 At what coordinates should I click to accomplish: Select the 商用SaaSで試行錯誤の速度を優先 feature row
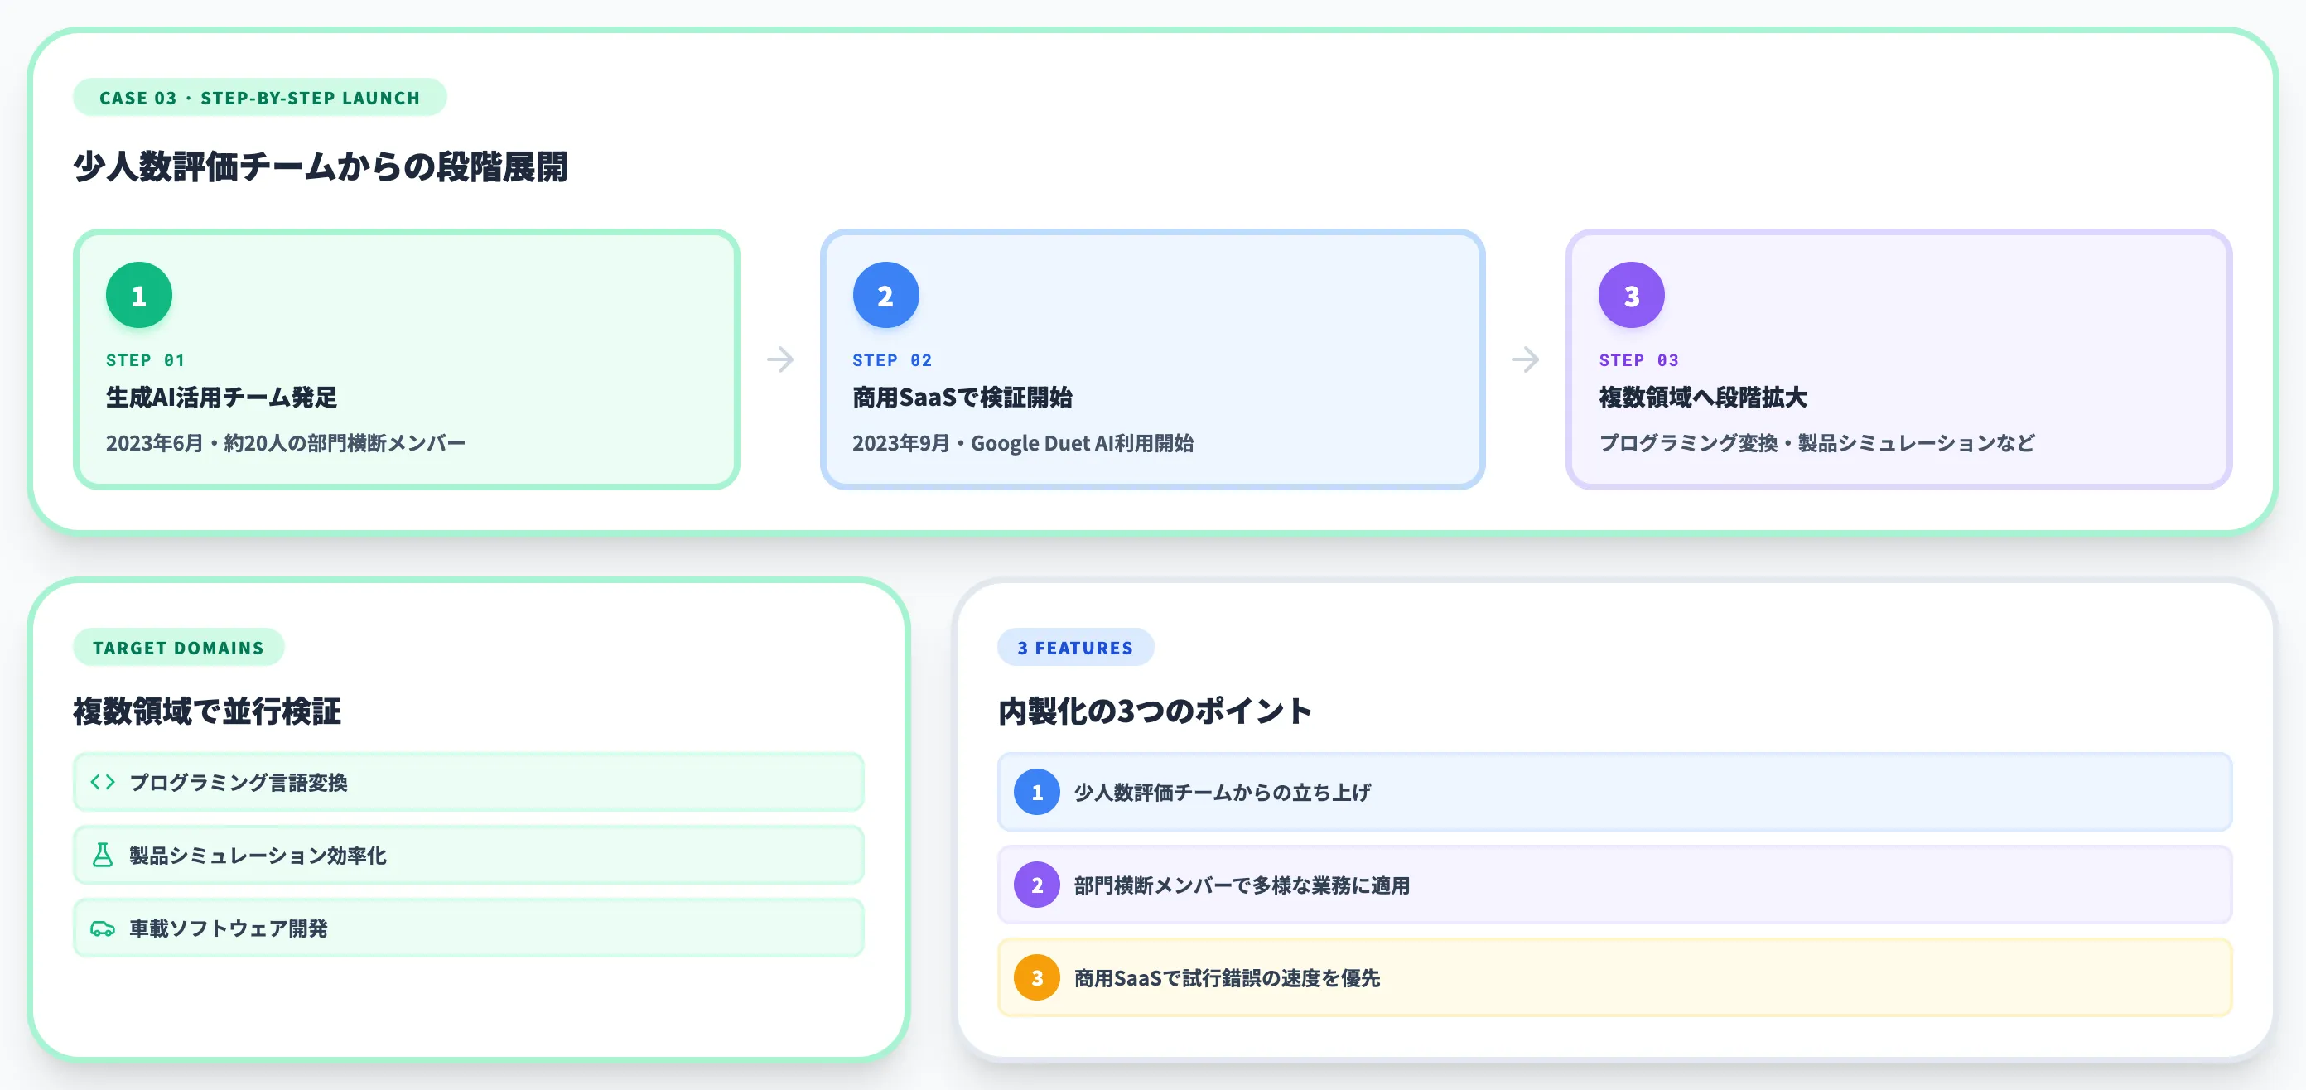(1615, 978)
